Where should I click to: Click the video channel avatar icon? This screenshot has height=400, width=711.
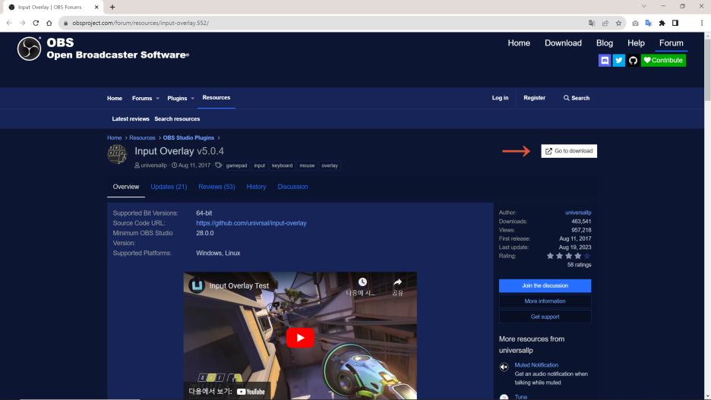click(x=197, y=286)
